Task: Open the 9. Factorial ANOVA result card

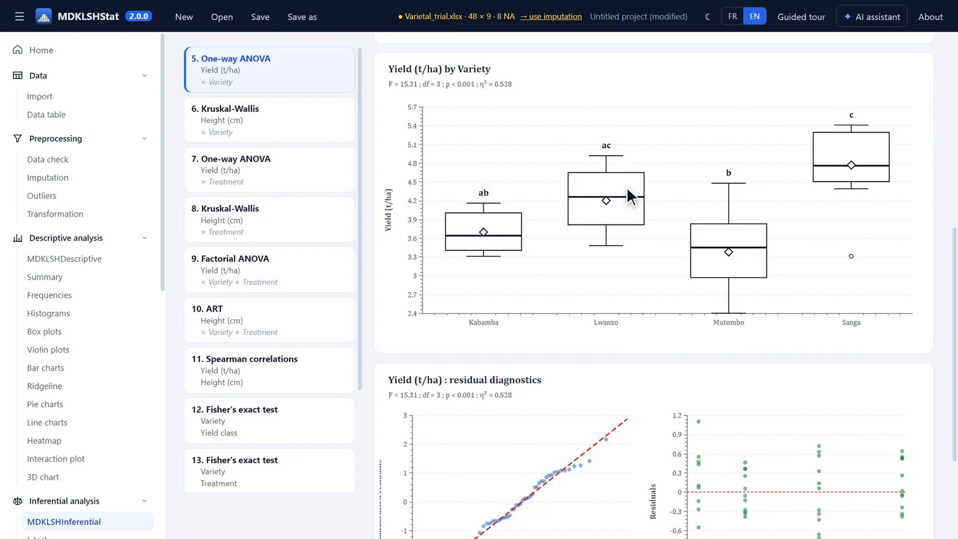Action: tap(269, 270)
